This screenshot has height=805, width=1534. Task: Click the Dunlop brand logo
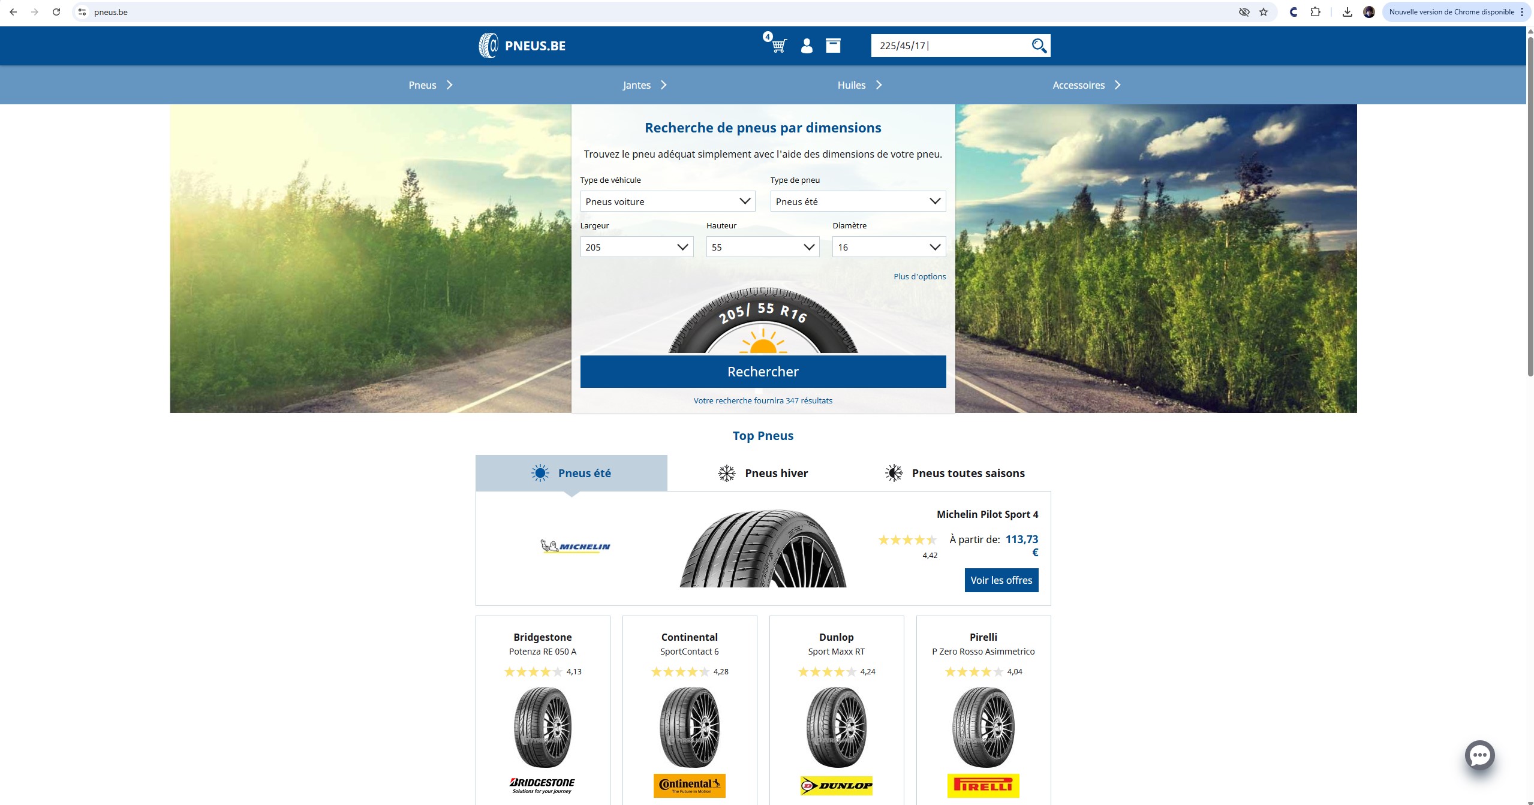(x=836, y=785)
